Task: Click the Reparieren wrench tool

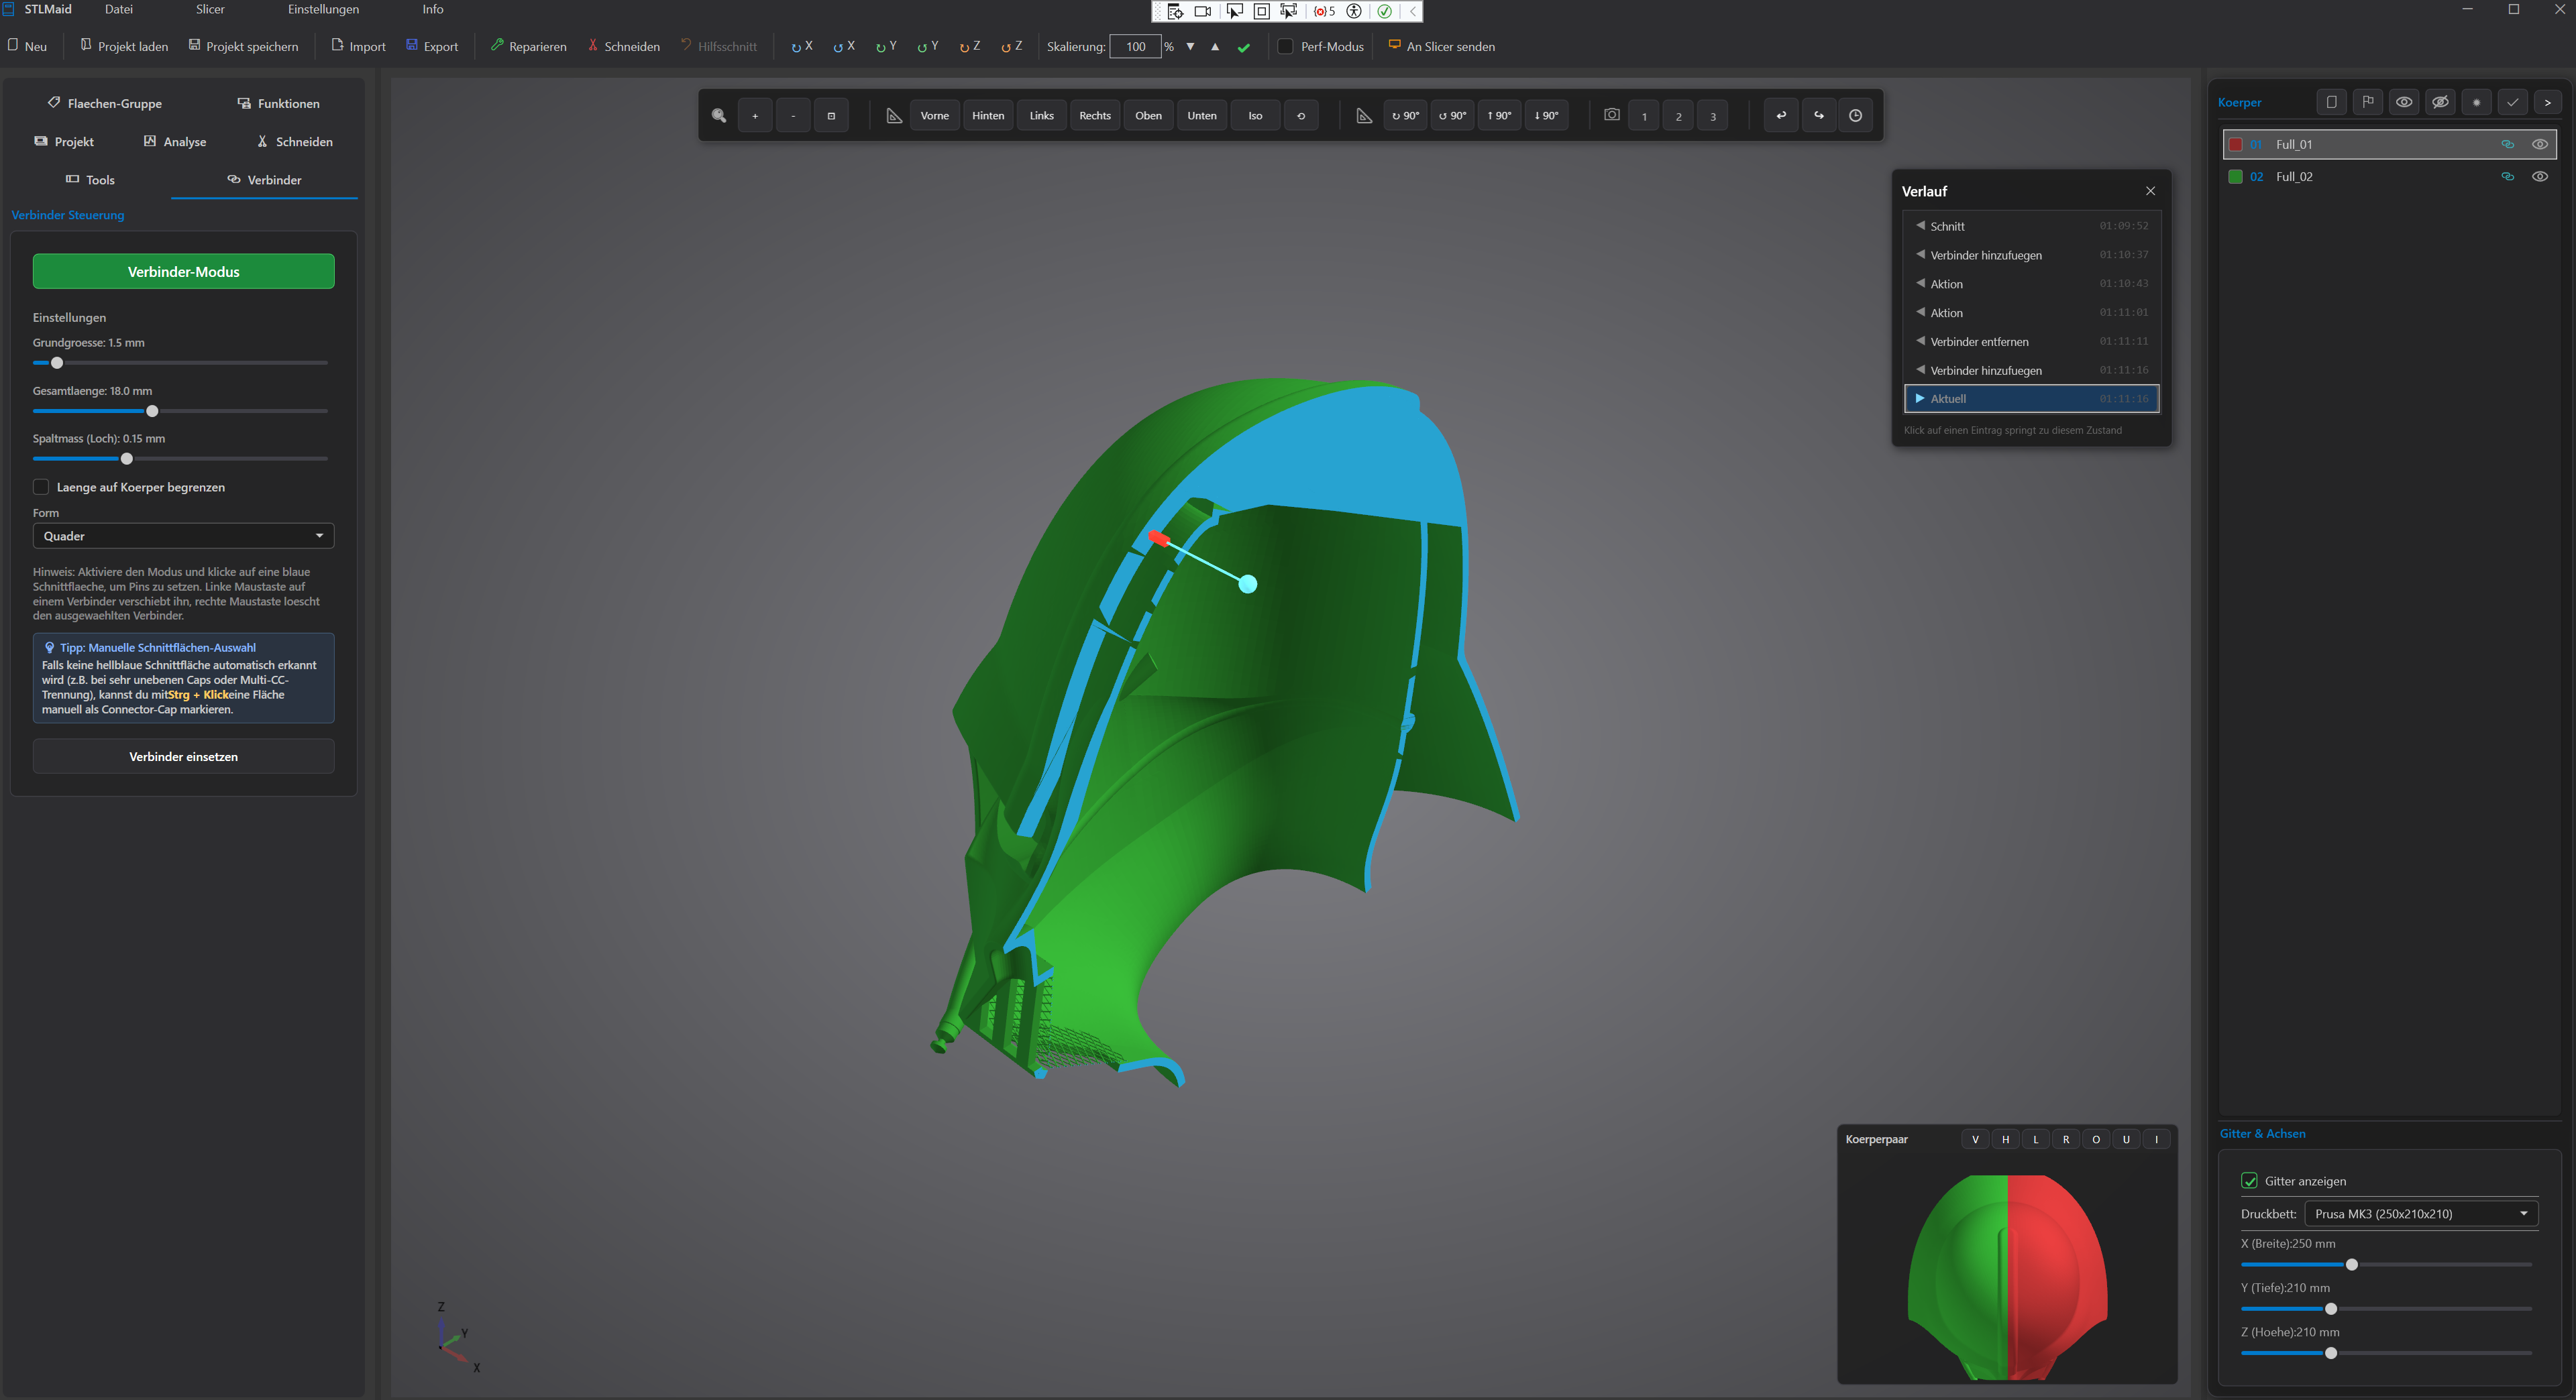Action: 528,46
